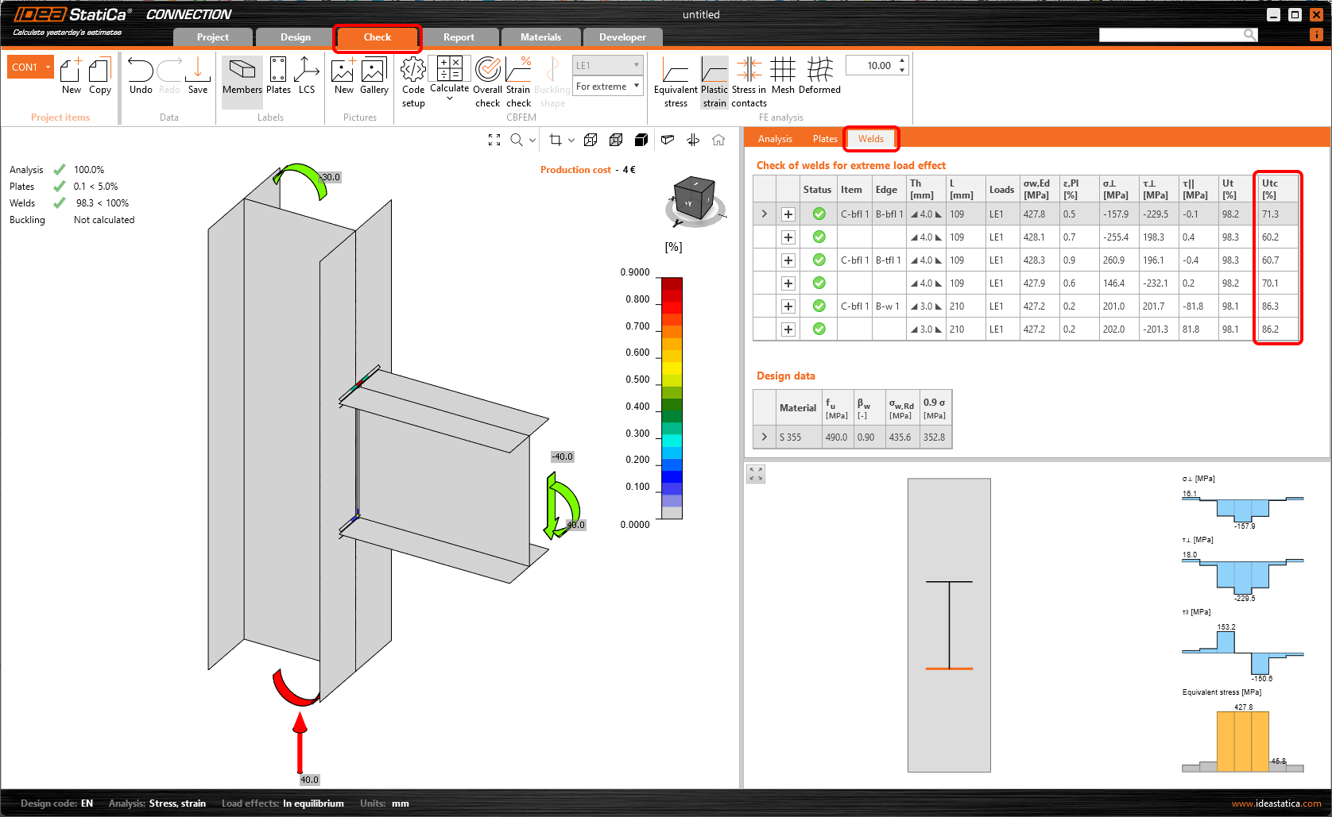The image size is (1332, 817).
Task: Open the 'For extreme' selector
Action: (x=607, y=86)
